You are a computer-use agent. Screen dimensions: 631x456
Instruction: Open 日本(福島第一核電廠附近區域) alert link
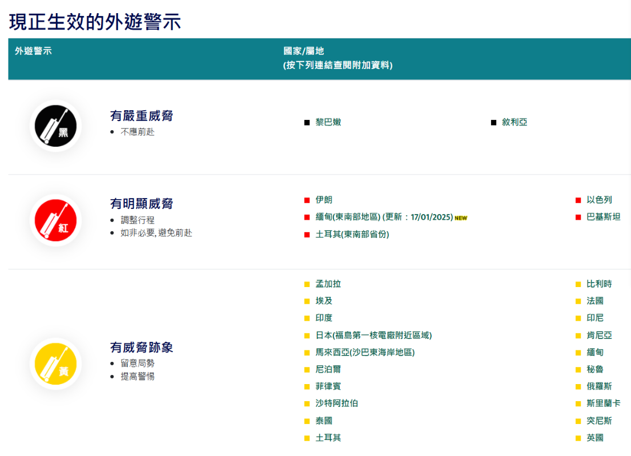369,335
